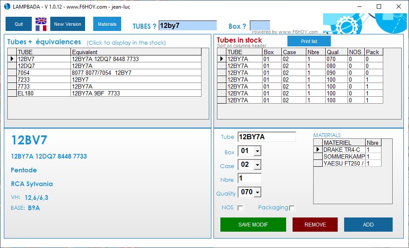The image size is (409, 248).
Task: Sort stock list by Nbre column header
Action: click(x=315, y=52)
